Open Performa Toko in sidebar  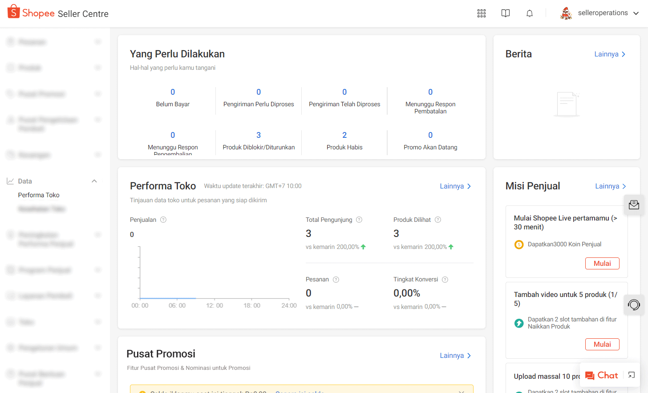[x=39, y=195]
